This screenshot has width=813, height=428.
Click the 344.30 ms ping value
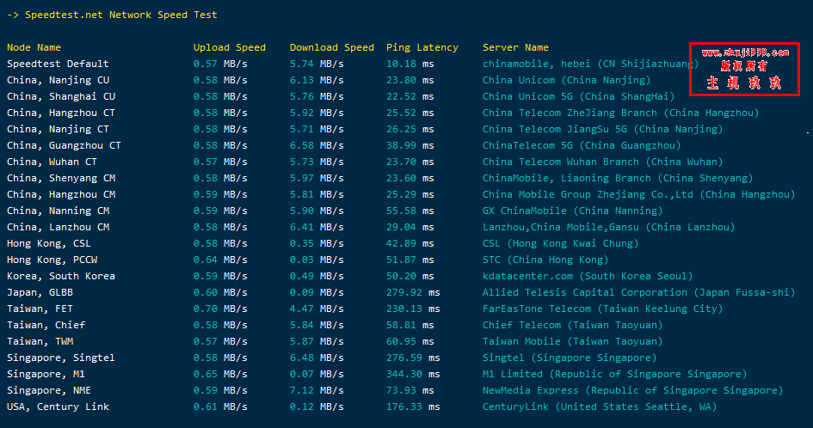tap(413, 374)
